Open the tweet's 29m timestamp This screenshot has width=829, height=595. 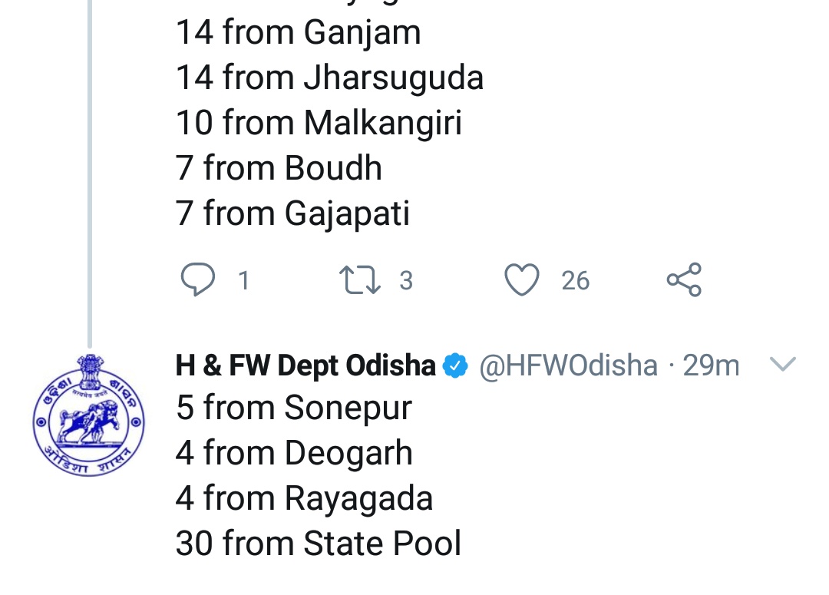point(712,366)
